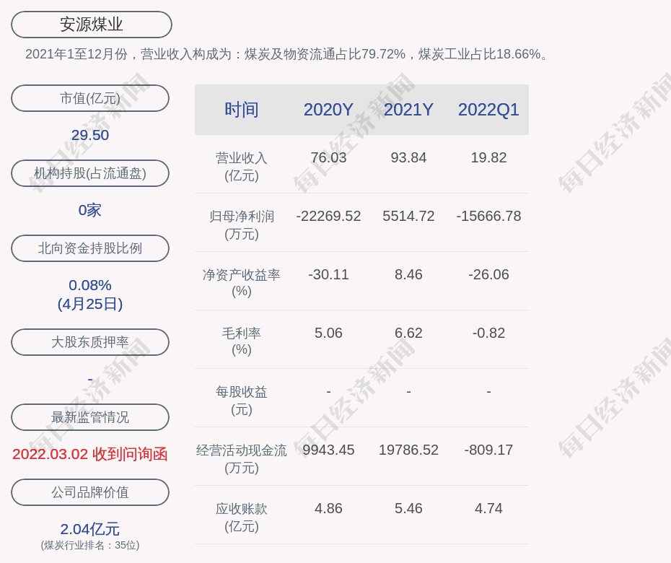
Task: Click the 机构持股(占流通盘) label pill
Action: coord(90,173)
